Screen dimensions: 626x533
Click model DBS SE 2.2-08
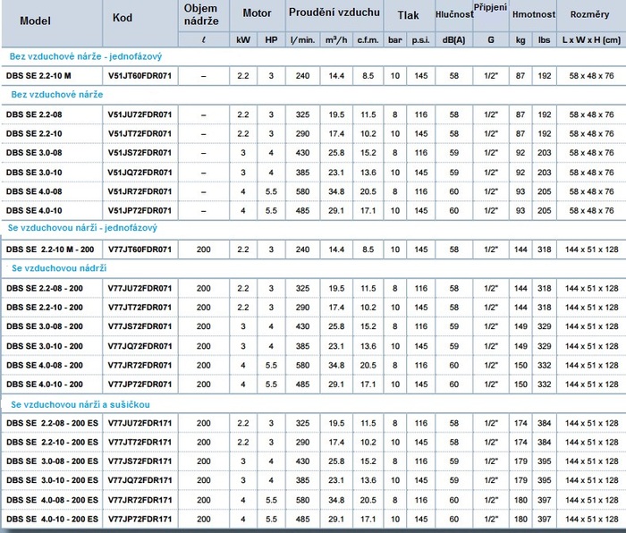(34, 114)
